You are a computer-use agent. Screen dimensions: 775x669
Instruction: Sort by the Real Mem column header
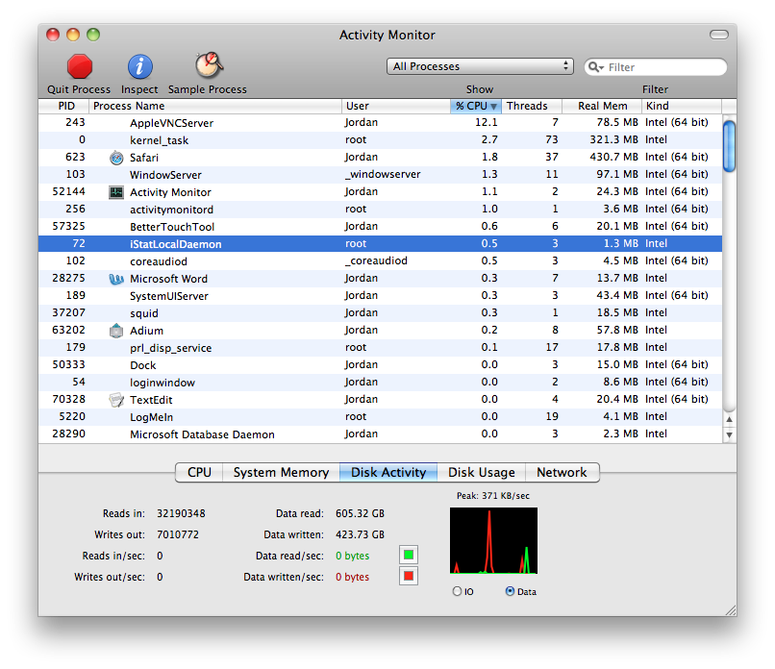pos(602,106)
